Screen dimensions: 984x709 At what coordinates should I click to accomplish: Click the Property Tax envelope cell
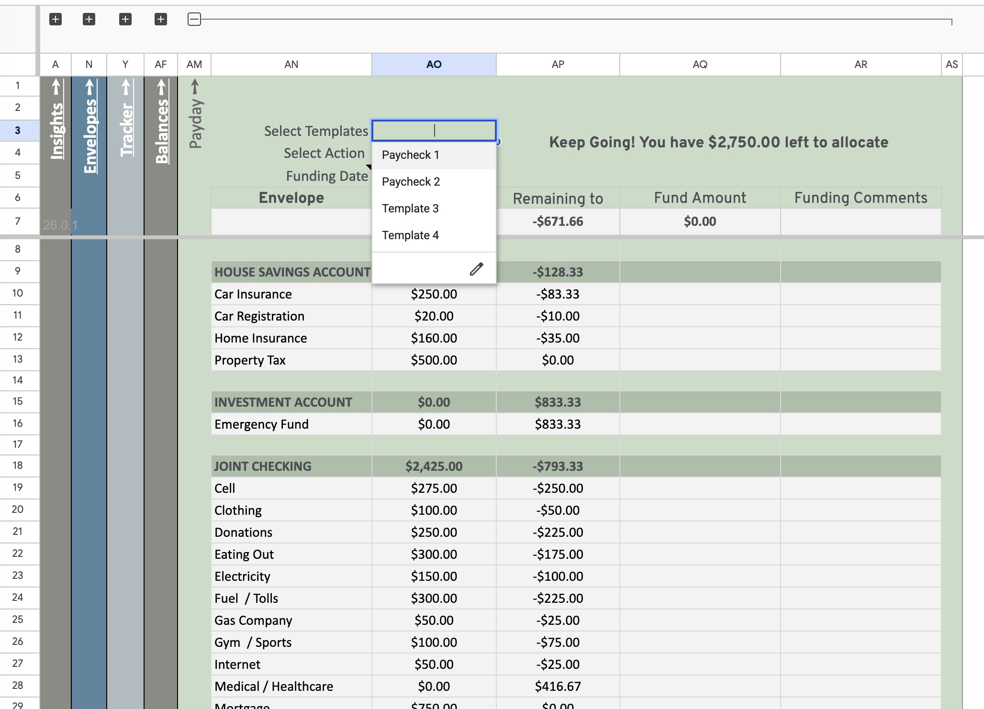291,360
